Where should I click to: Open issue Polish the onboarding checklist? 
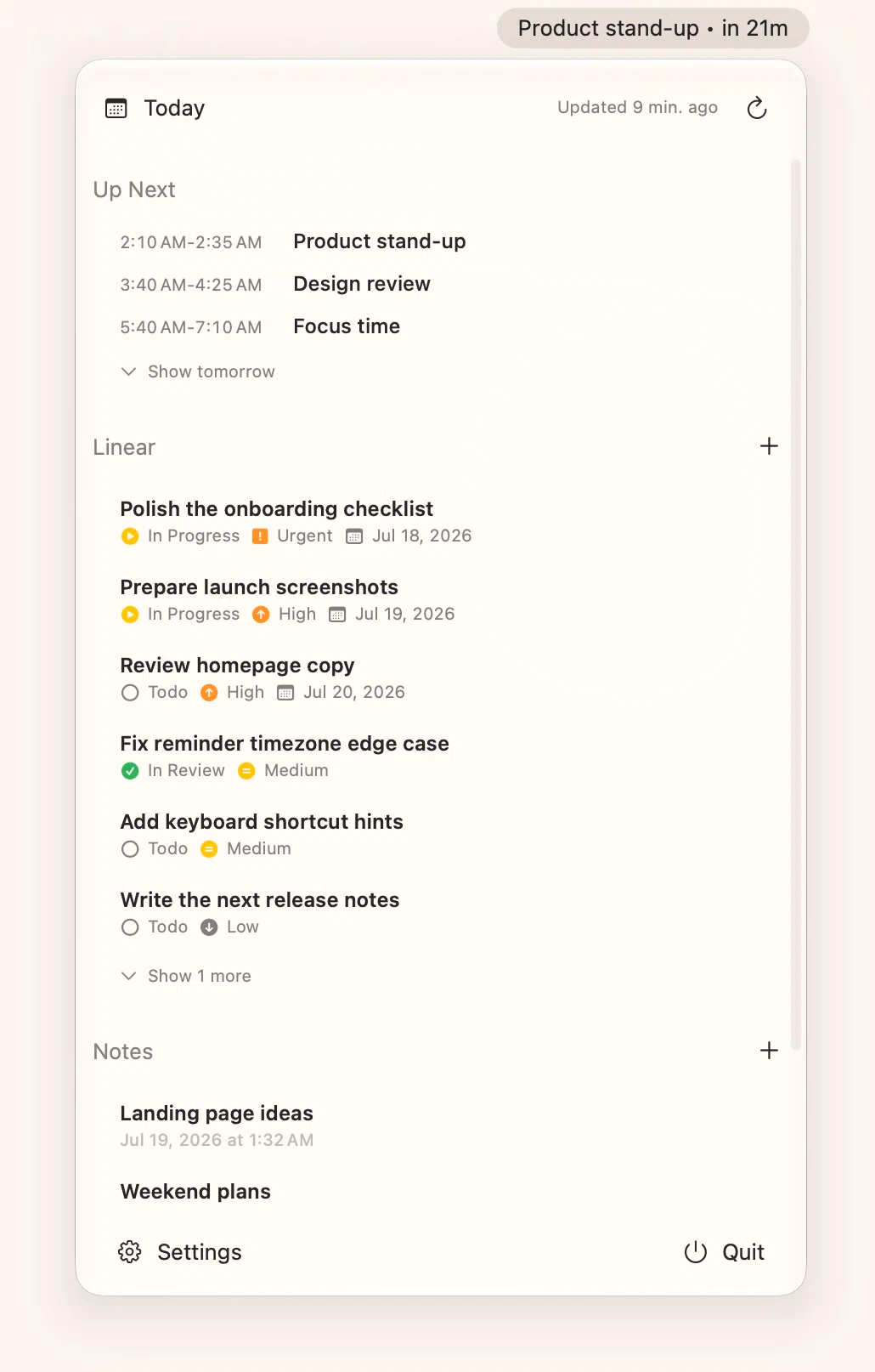point(277,509)
